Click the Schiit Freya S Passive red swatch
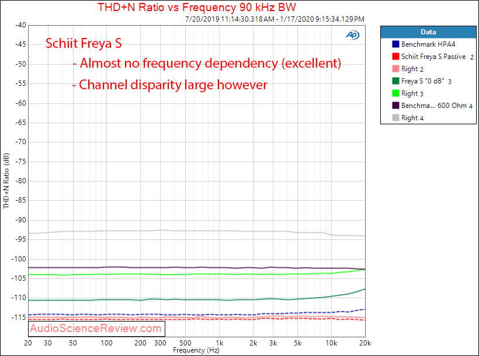Viewport: 479px width, 356px height. point(395,56)
